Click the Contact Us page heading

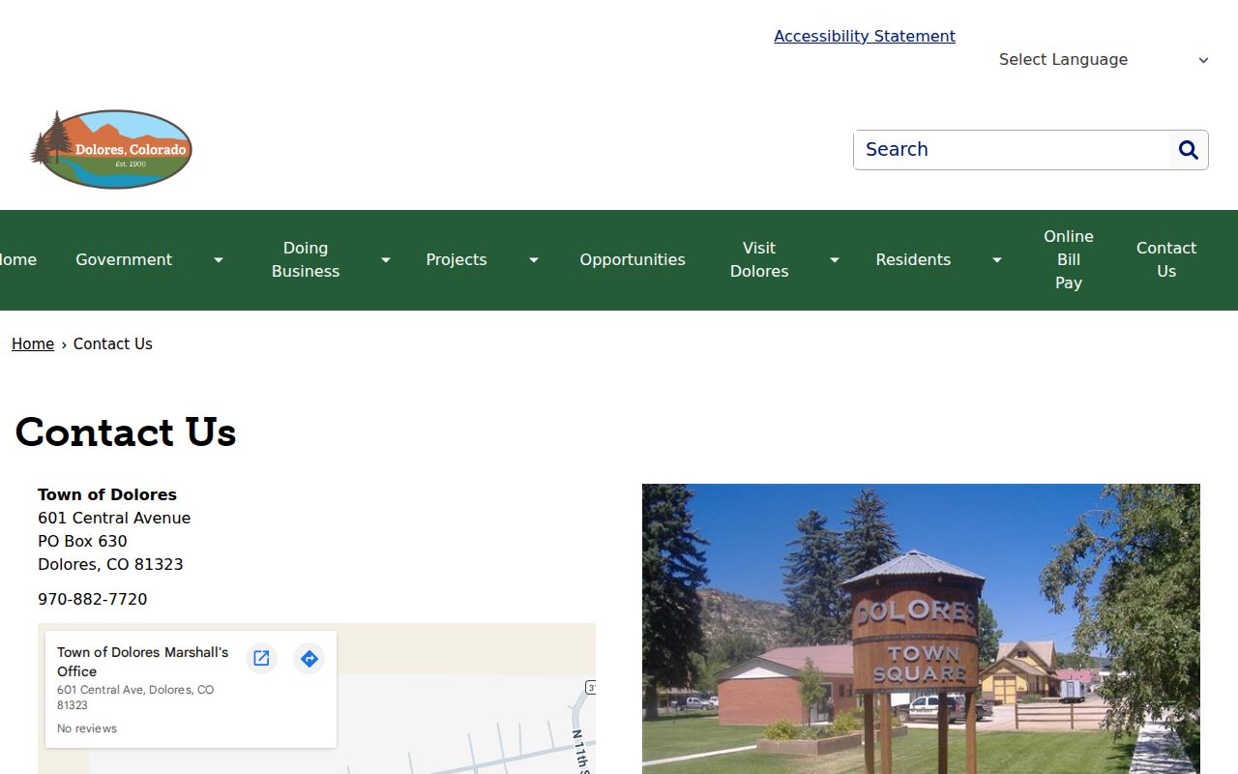point(126,432)
